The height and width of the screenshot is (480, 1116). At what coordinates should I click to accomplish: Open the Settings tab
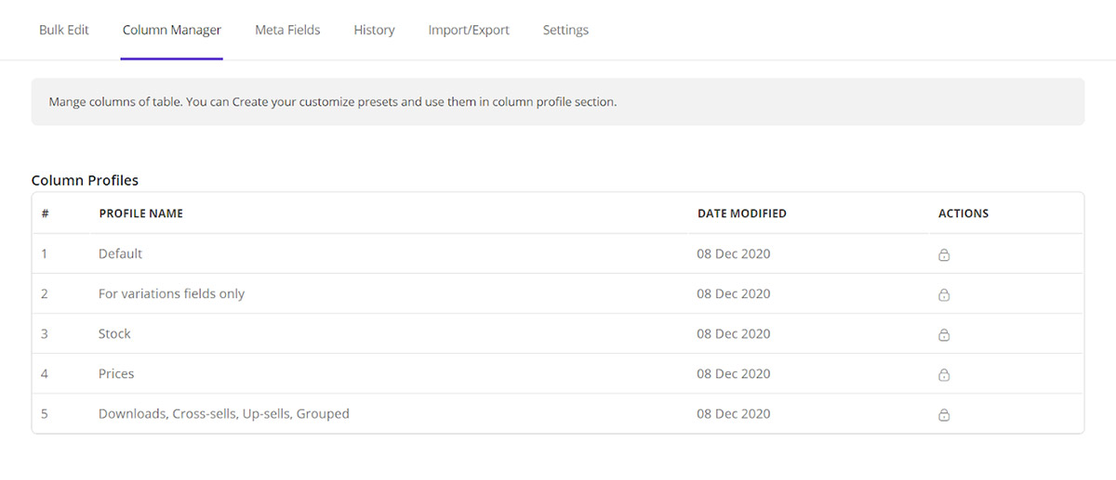click(x=565, y=30)
